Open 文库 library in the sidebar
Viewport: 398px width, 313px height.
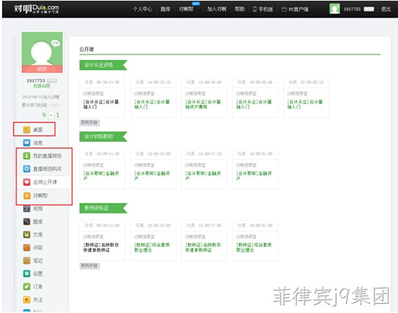pos(34,235)
